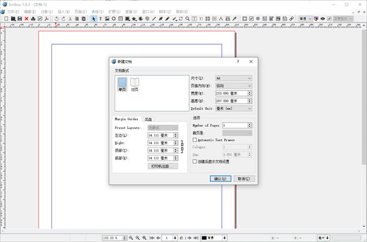Image resolution: width=367 pixels, height=242 pixels.
Task: Go to last page arrow in status bar
Action: coord(195,238)
